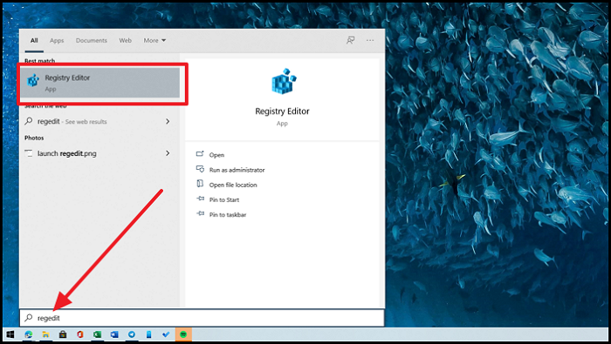Click the search input containing regedit
Screen dimensions: 611x344
202,318
